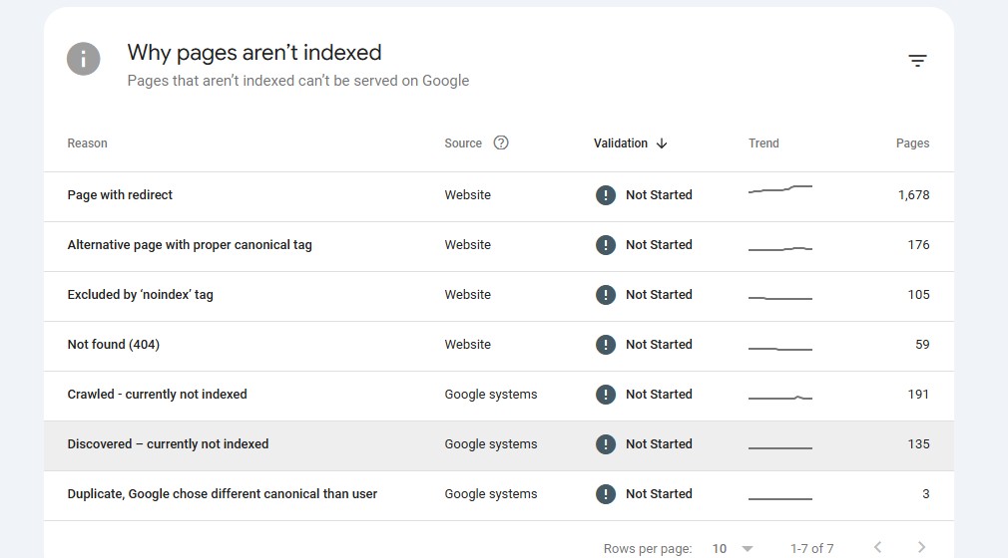Click the Crawled row trend sparkline
Viewport: 1008px width, 558px height.
coord(779,399)
